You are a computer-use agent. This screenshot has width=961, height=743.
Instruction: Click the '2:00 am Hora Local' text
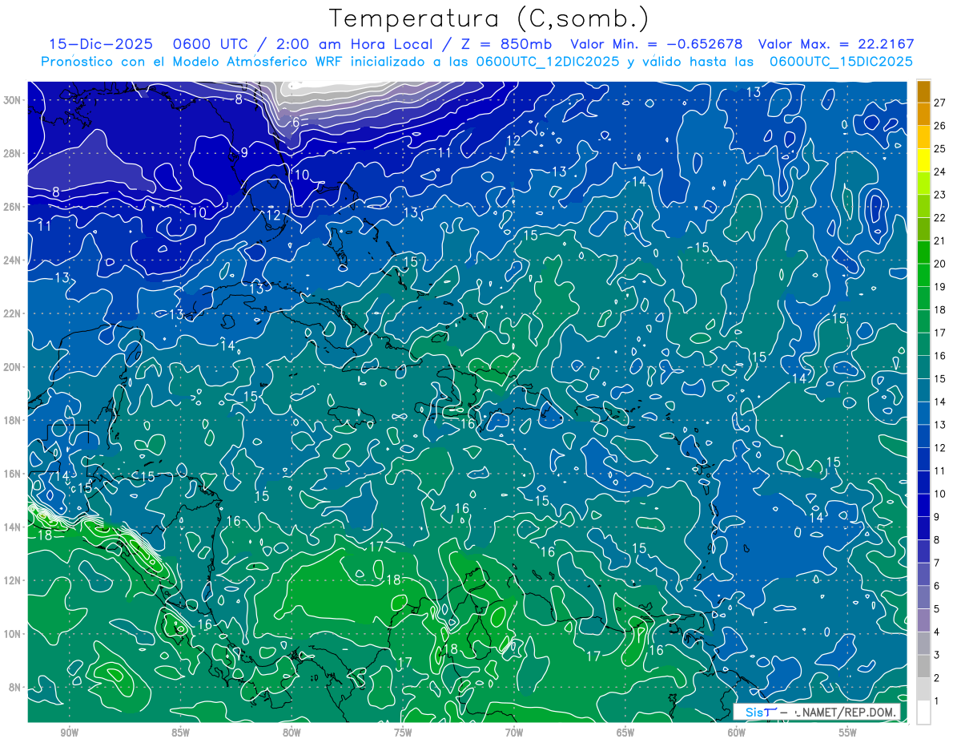point(353,44)
